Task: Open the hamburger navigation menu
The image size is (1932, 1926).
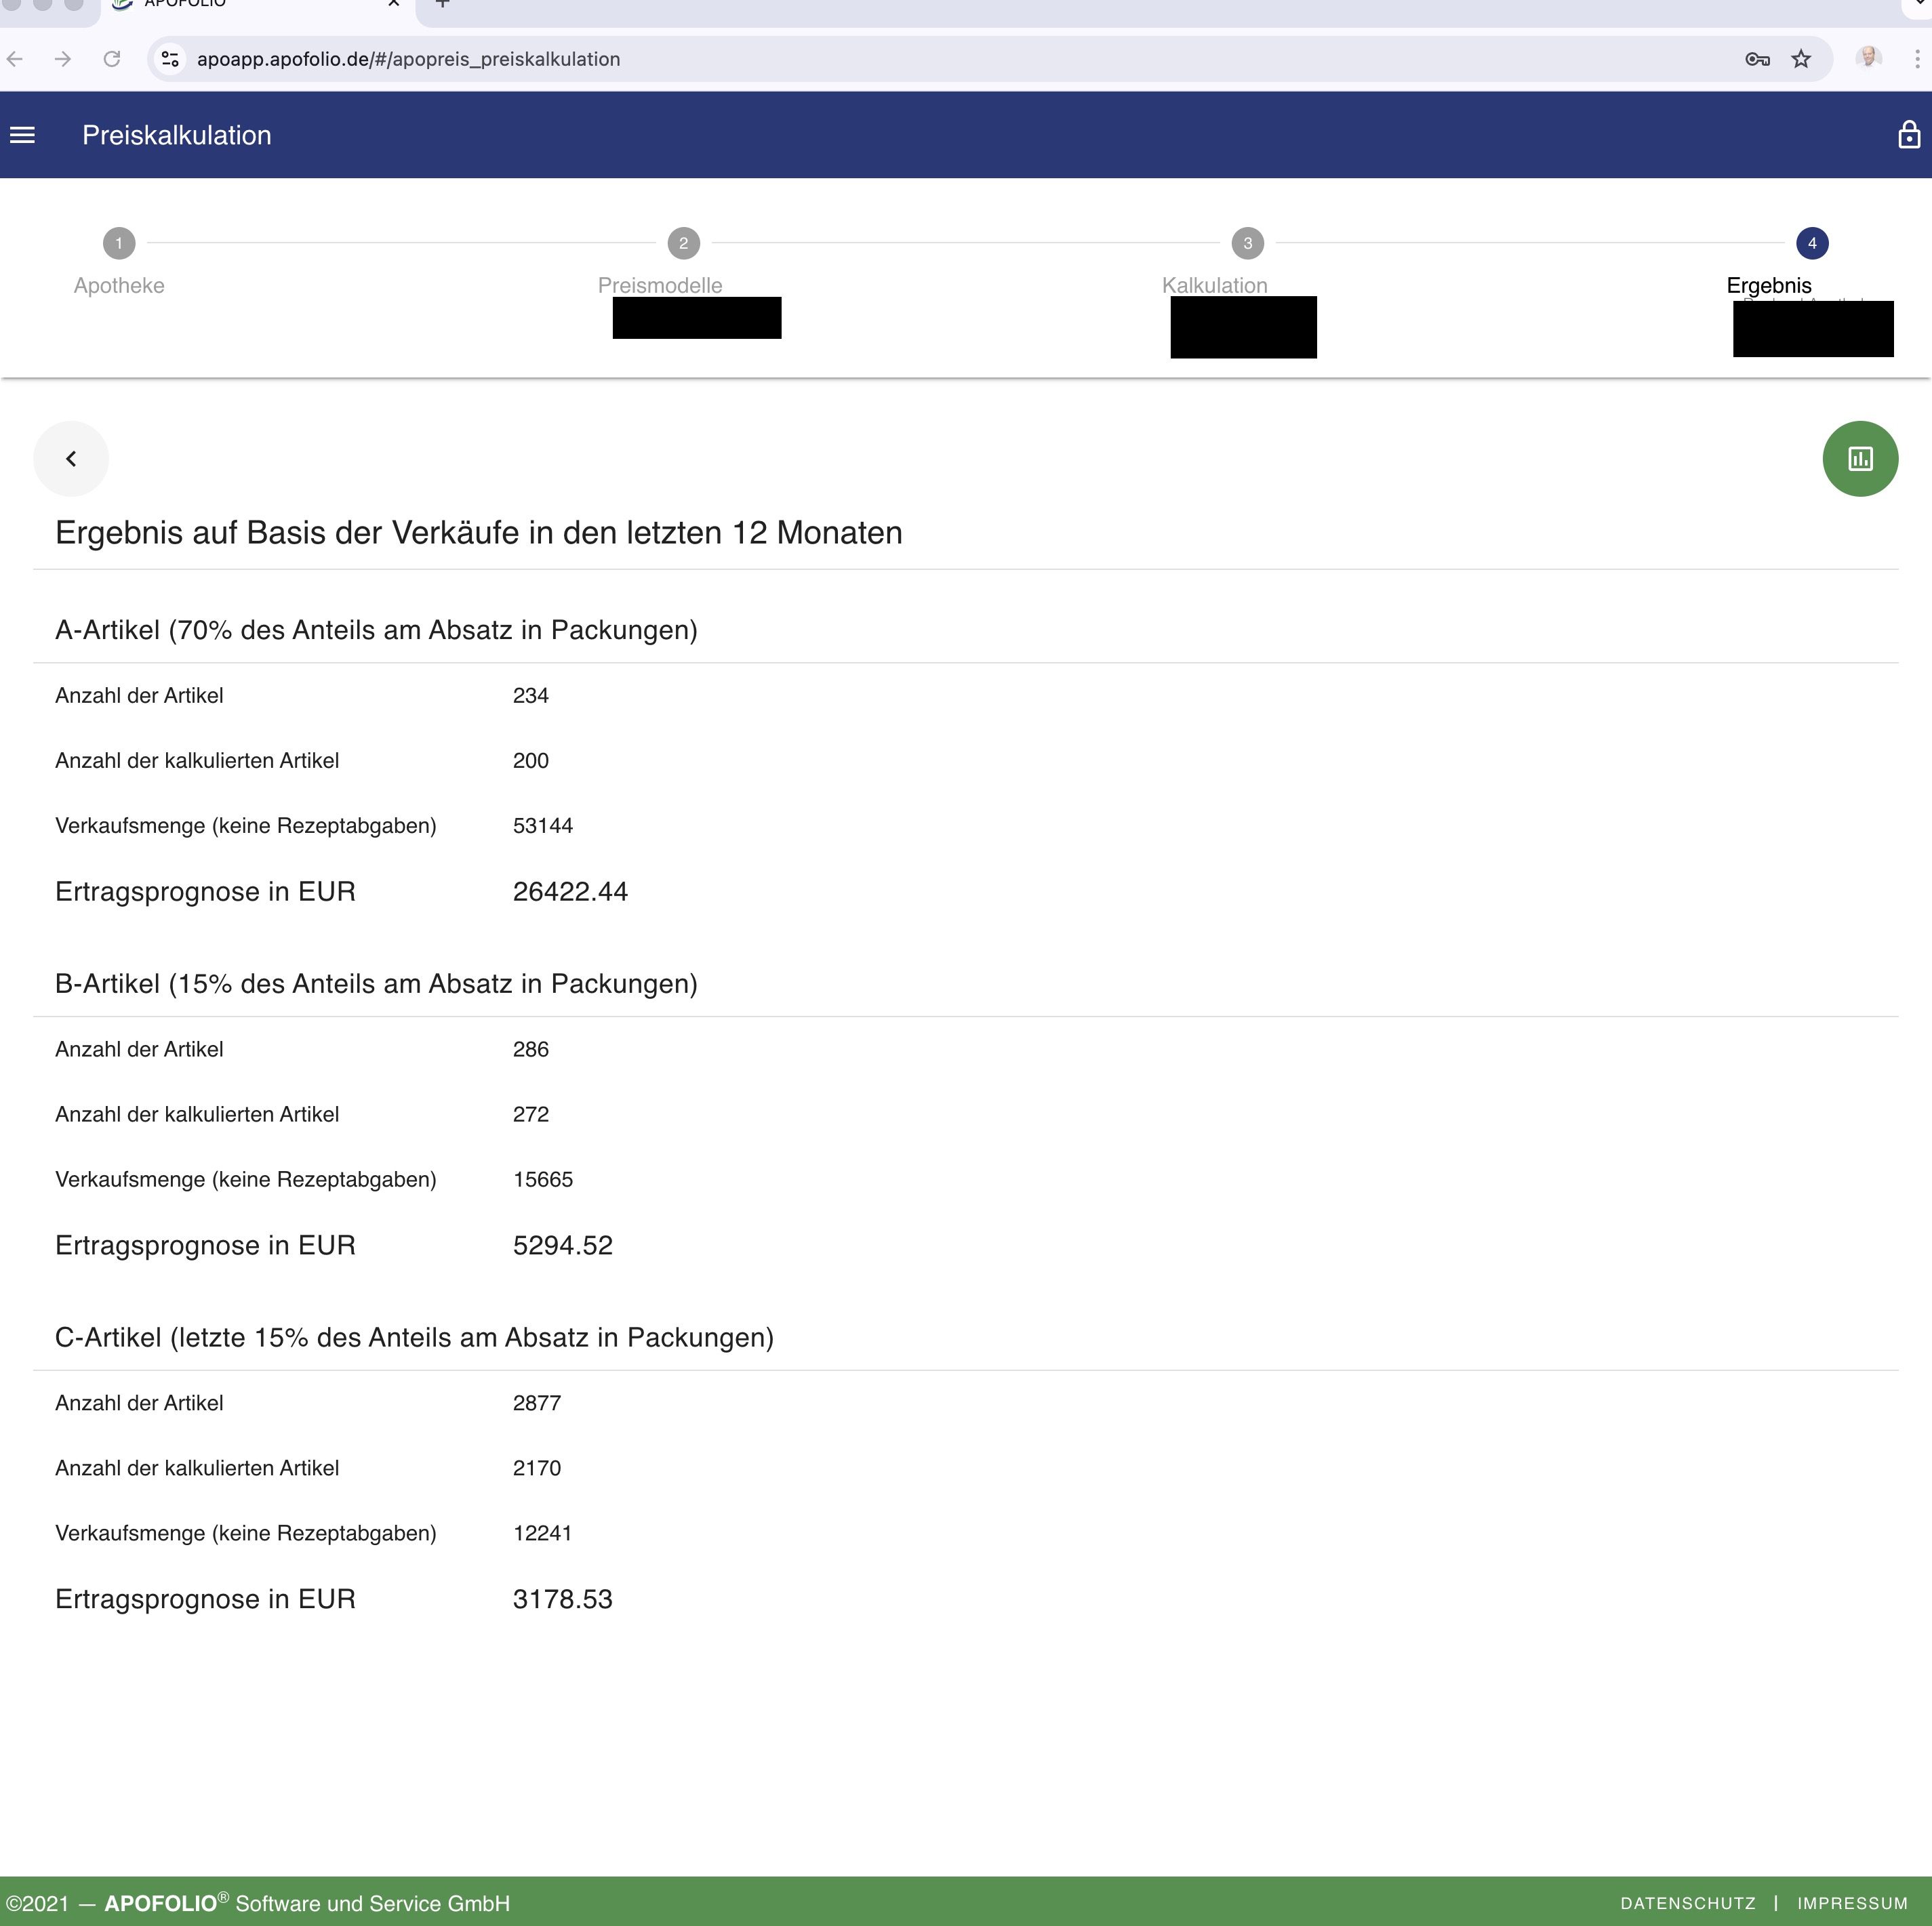Action: coord(22,135)
